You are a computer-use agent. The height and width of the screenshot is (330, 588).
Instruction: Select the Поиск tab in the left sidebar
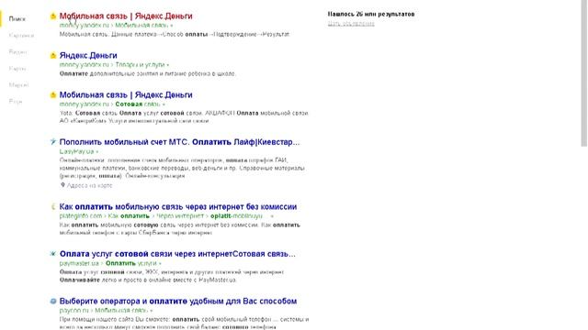(x=17, y=18)
